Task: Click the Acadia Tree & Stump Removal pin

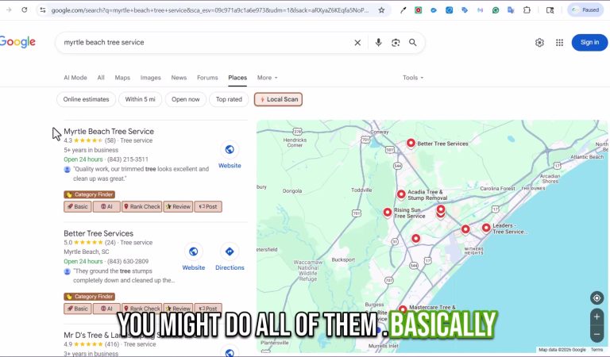Action: [401, 194]
